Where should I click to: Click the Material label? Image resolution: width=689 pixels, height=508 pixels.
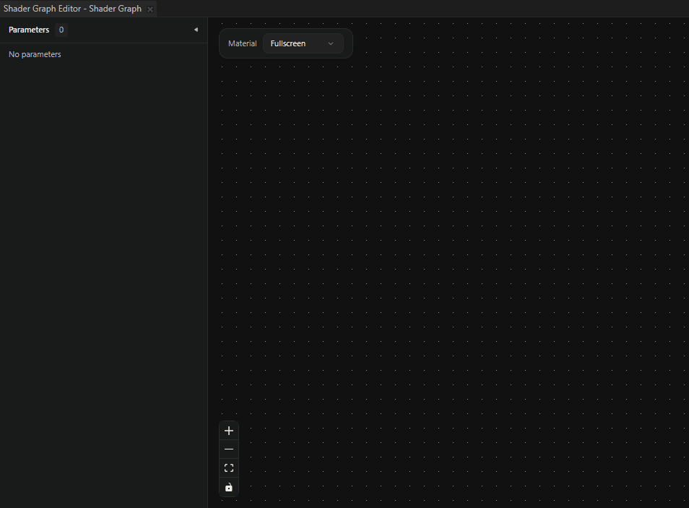242,43
